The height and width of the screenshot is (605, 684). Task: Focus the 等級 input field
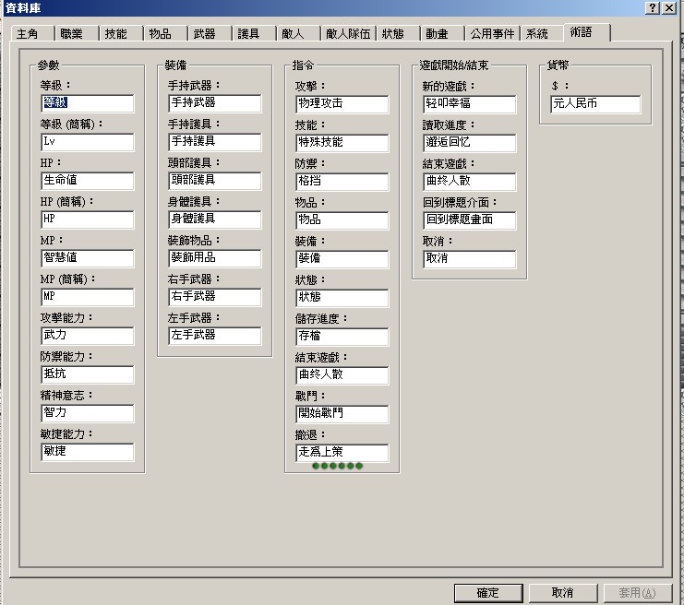pos(88,103)
